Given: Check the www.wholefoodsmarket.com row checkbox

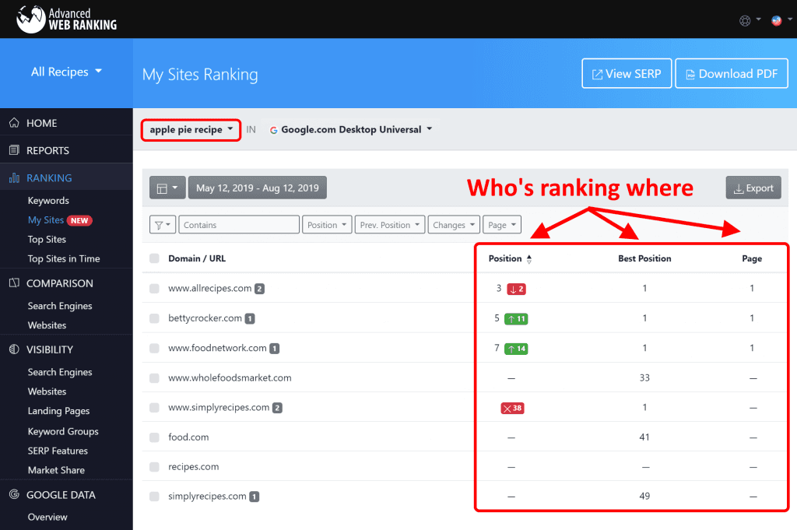Looking at the screenshot, I should pos(155,378).
